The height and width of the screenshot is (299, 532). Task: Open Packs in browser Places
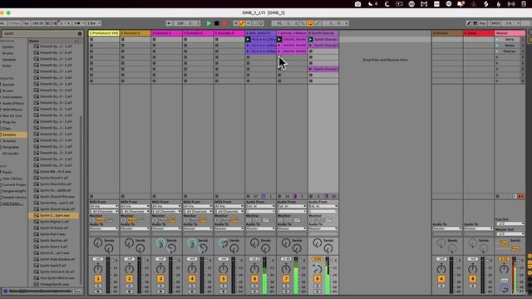pyautogui.click(x=7, y=172)
